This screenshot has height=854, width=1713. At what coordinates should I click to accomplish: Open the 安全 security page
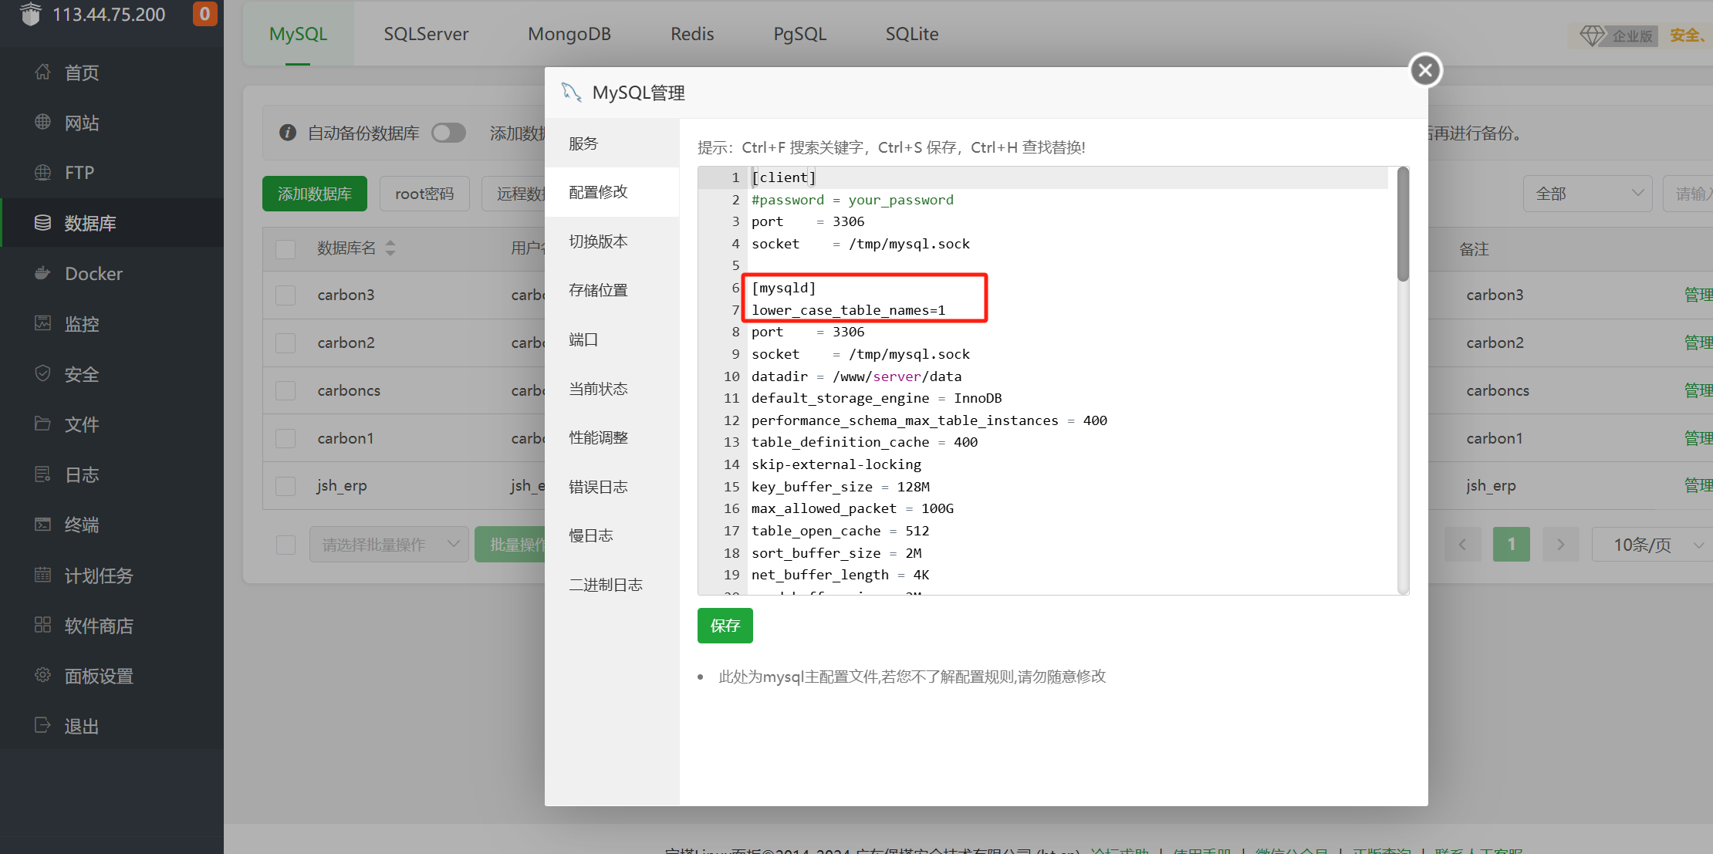click(81, 374)
